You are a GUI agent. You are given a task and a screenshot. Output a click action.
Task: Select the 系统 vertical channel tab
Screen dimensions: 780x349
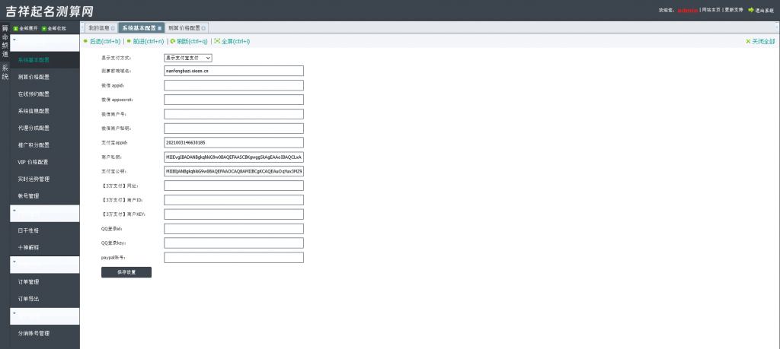point(5,72)
